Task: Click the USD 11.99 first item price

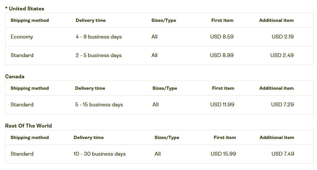Action: pos(222,105)
